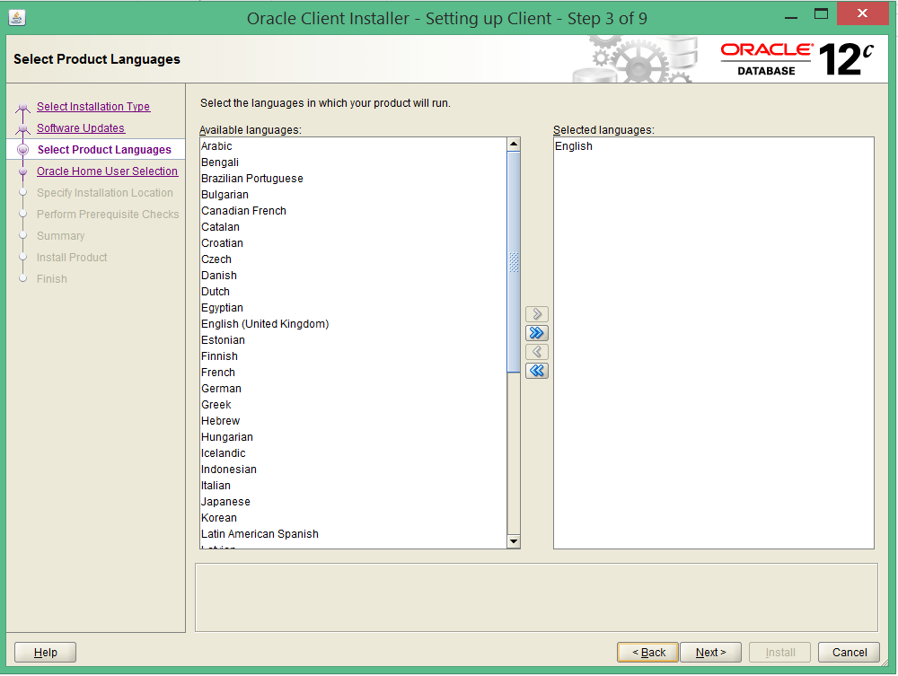Click the Help button
This screenshot has width=898, height=676.
tap(45, 652)
